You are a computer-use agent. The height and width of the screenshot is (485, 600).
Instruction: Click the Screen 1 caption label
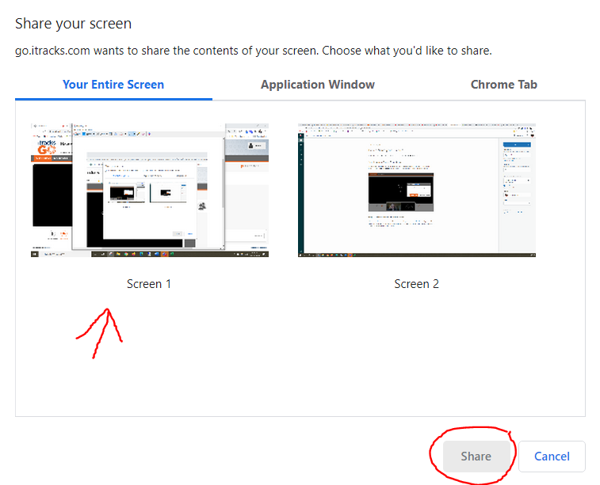tap(149, 284)
